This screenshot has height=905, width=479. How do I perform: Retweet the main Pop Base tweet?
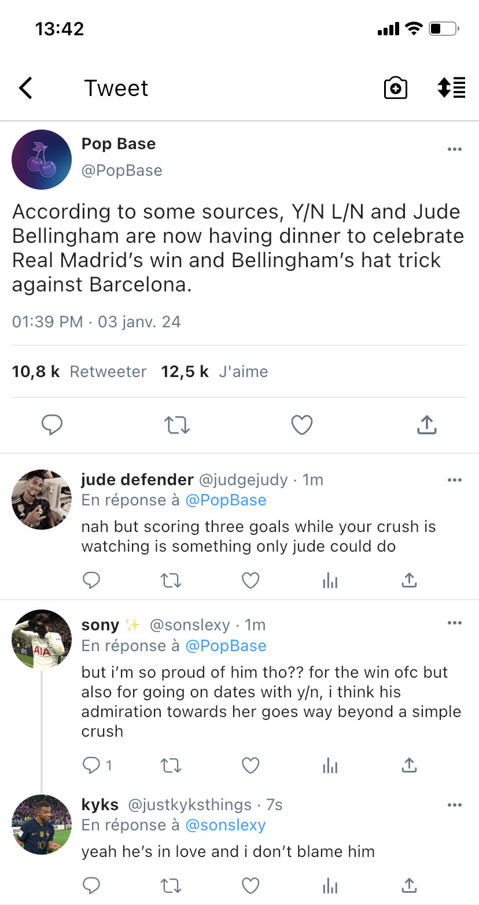click(x=176, y=425)
